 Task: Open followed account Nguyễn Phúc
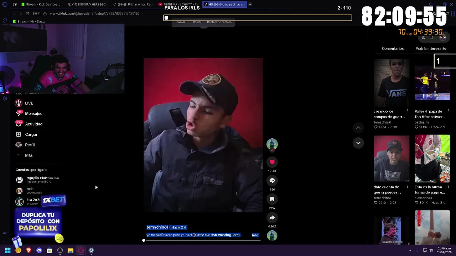(x=37, y=180)
